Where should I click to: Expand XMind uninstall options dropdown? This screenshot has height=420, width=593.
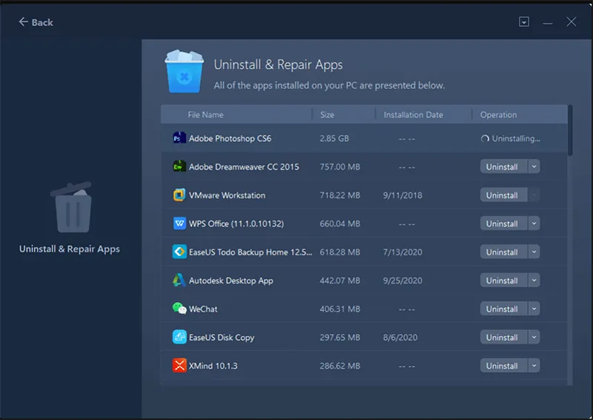534,366
